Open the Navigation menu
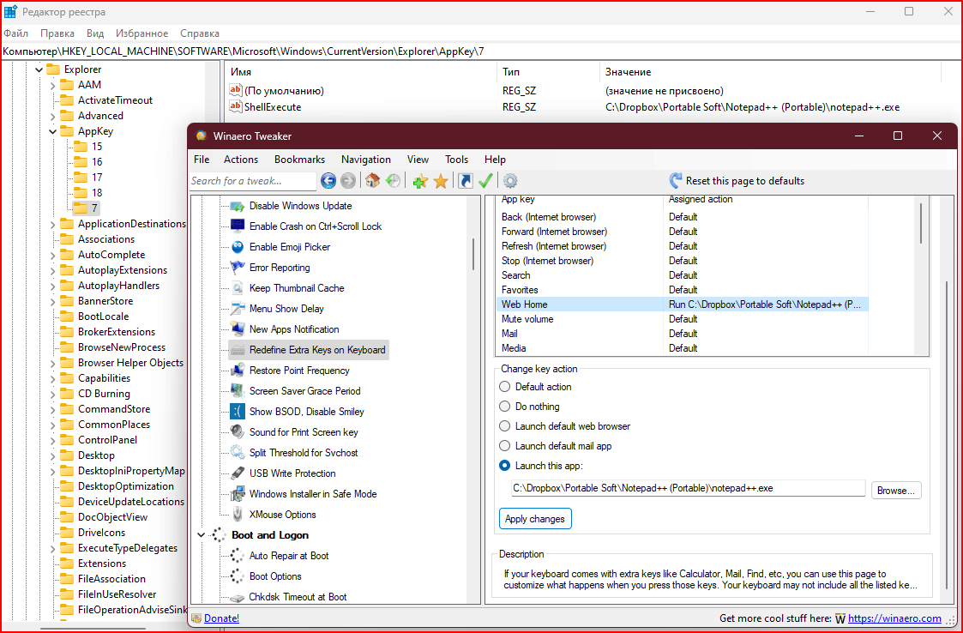Screen dimensions: 963x633 pos(366,160)
